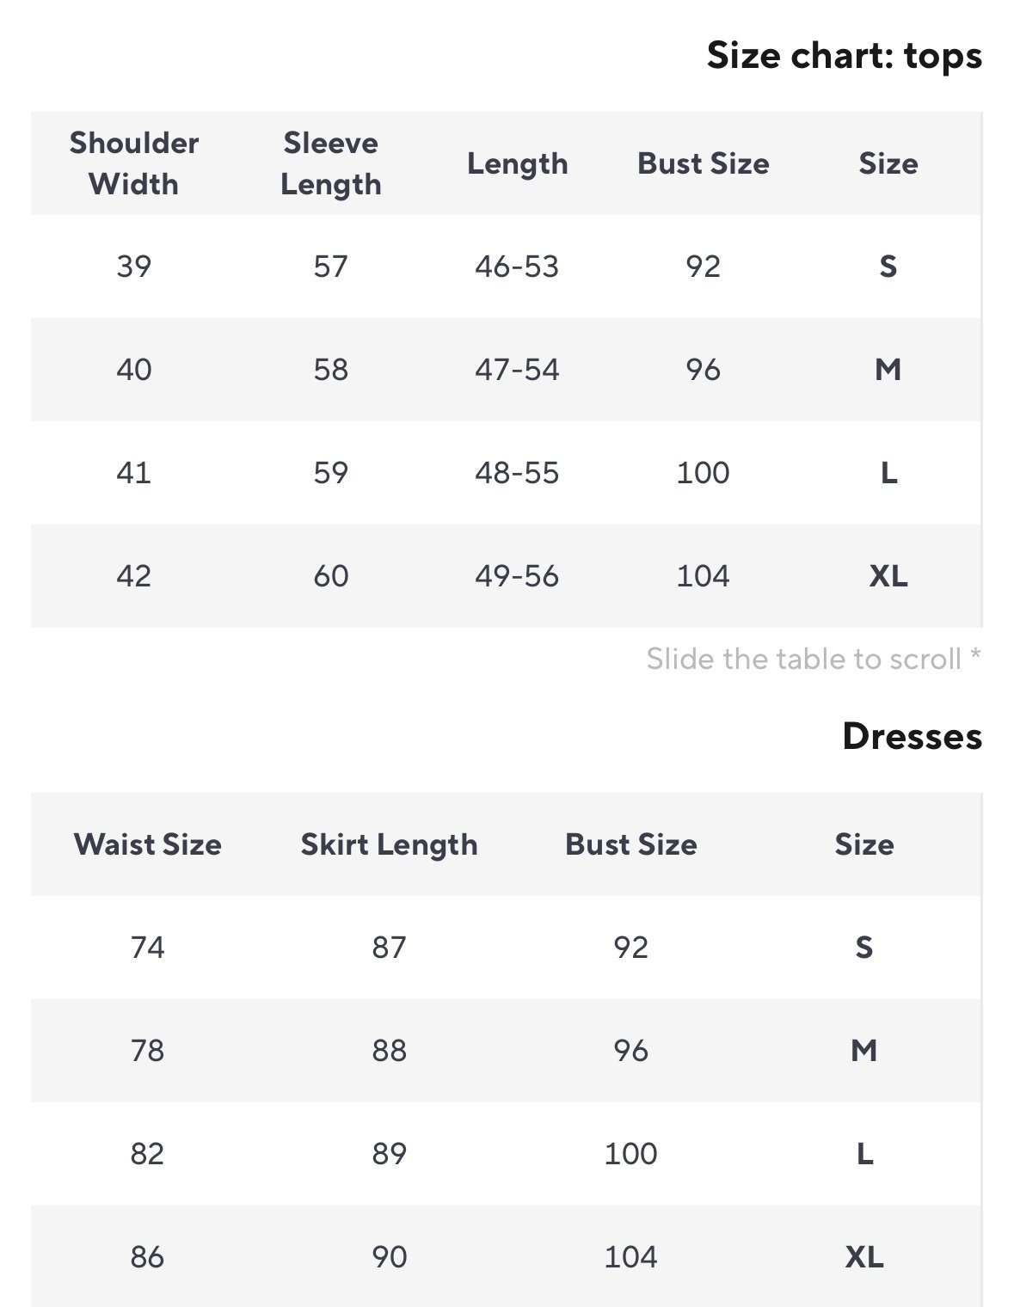Click the Bust Size header in tops table
Image resolution: width=1014 pixels, height=1307 pixels.
click(703, 163)
